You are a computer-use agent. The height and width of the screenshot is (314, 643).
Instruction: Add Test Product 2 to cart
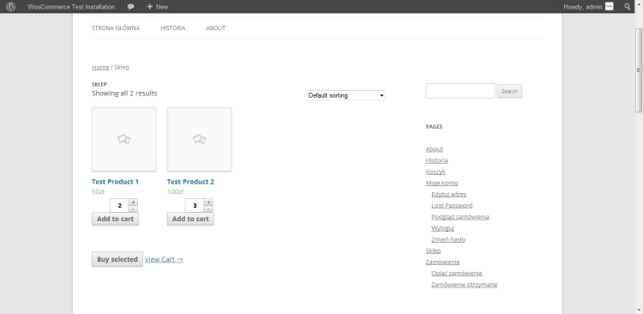190,219
